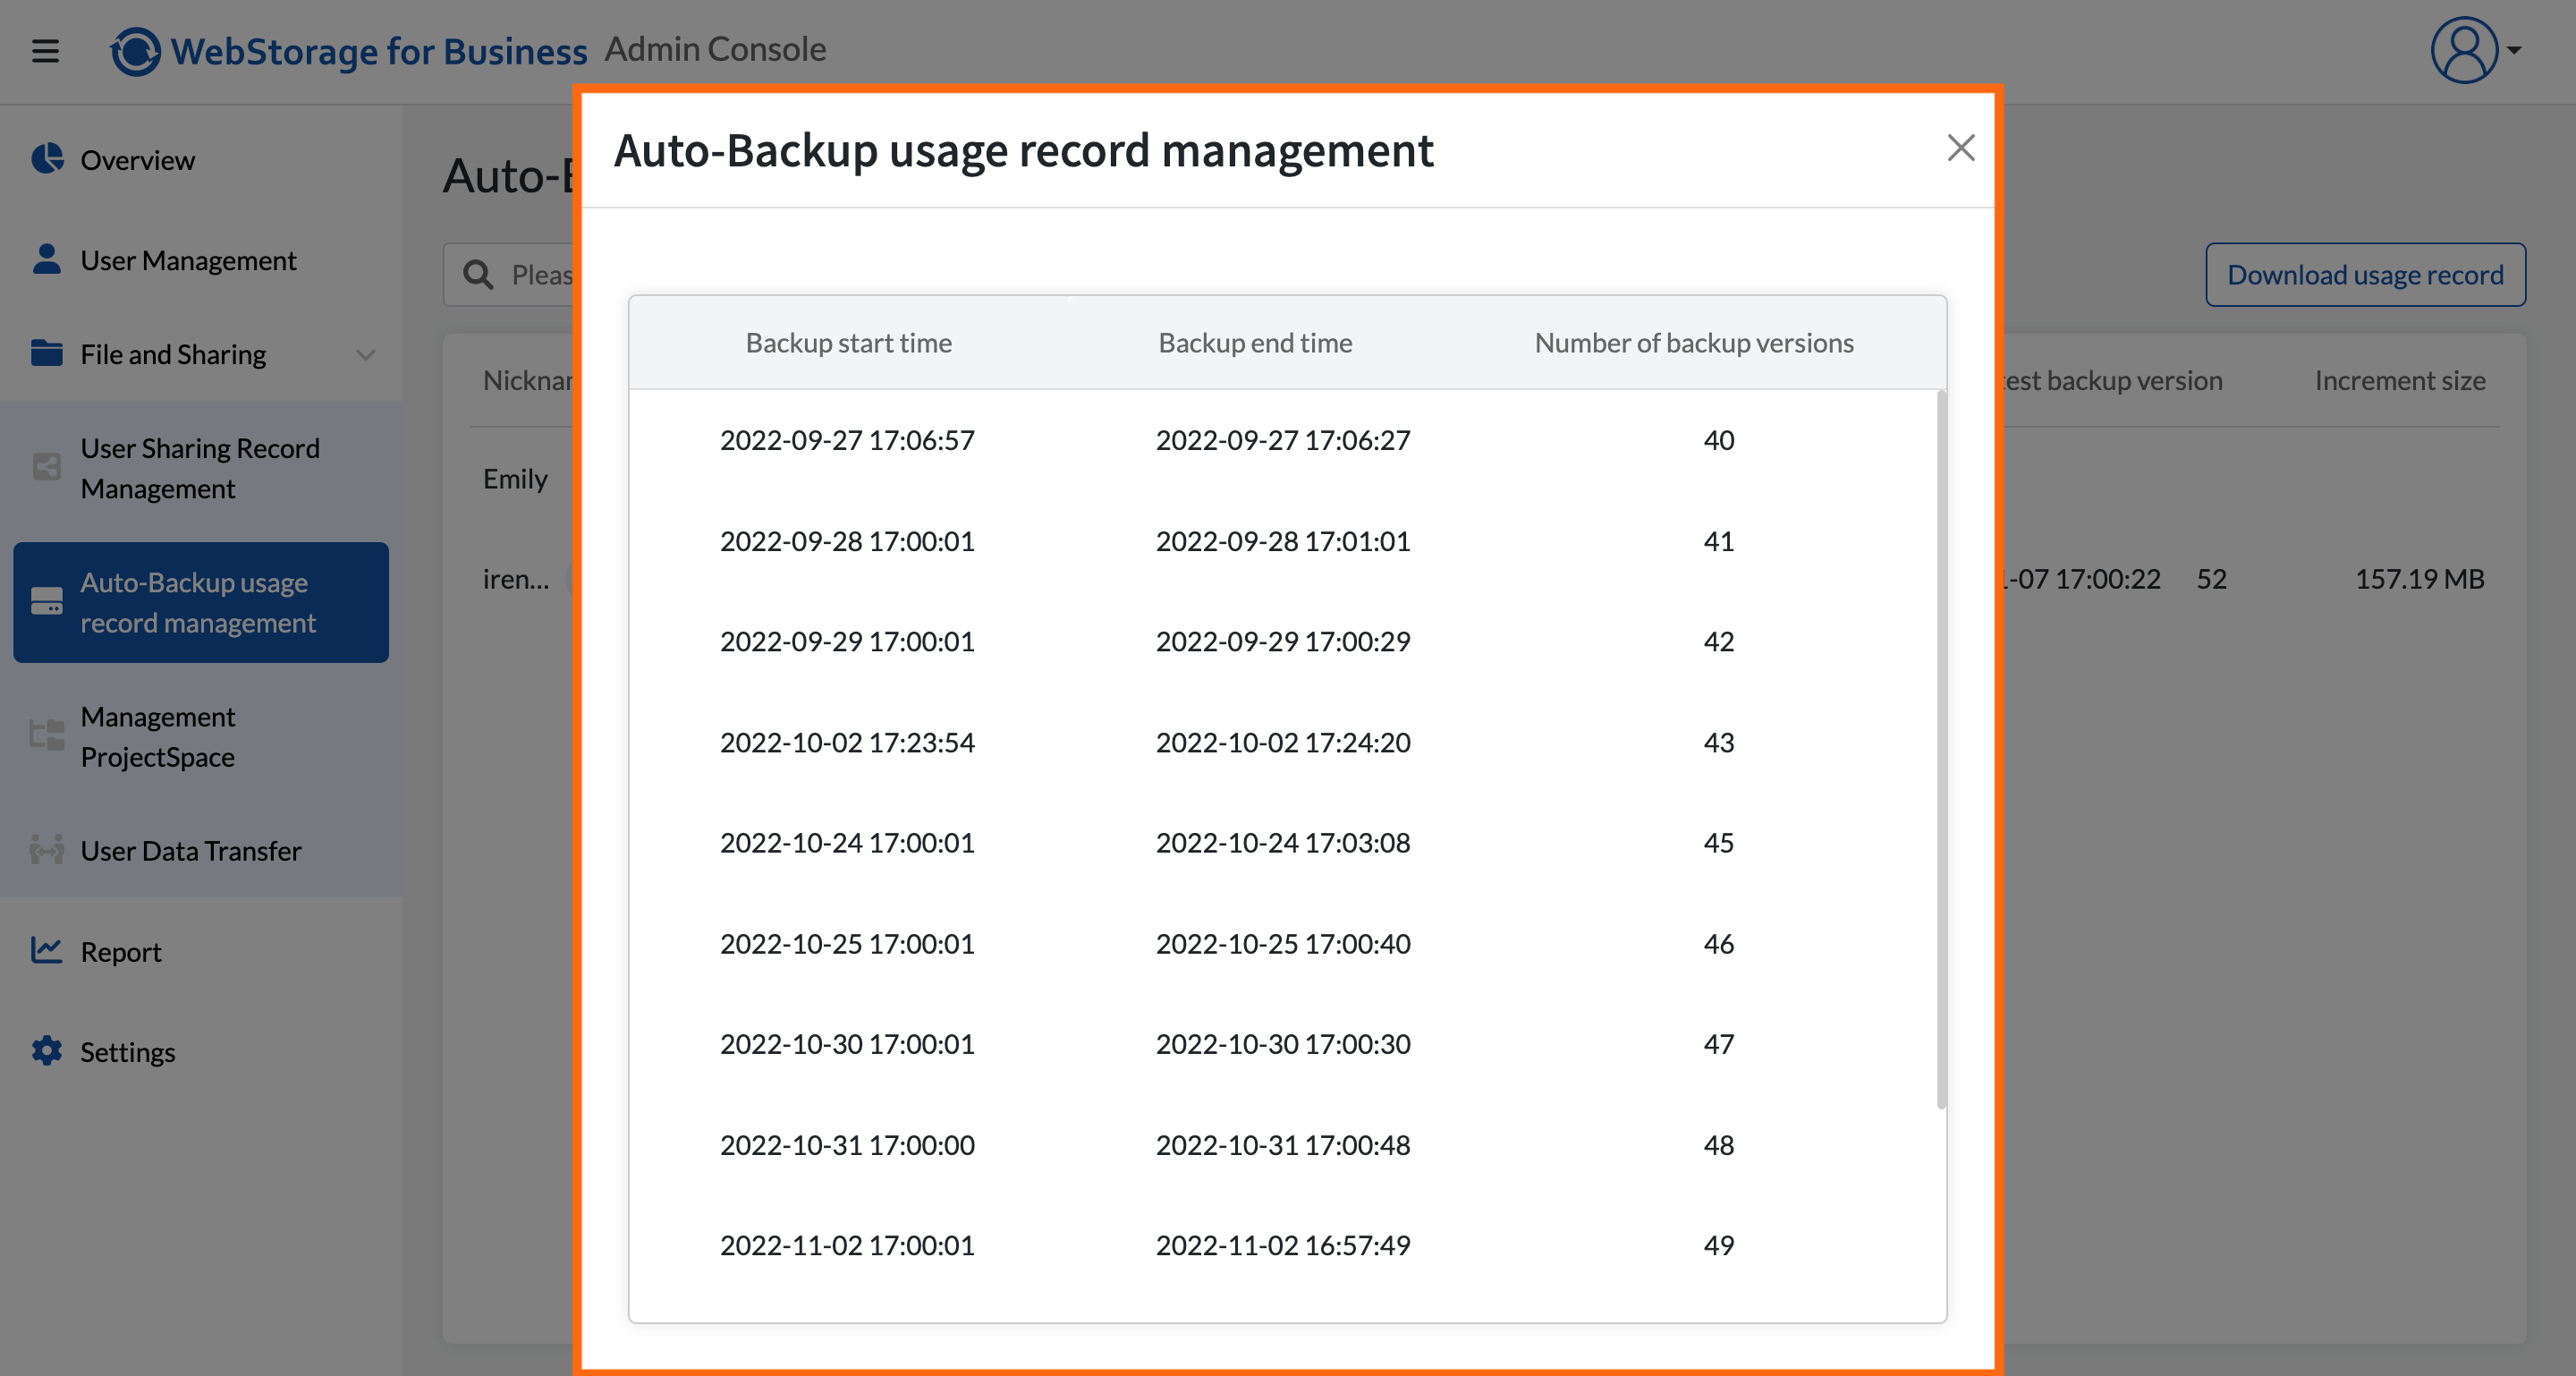Screen dimensions: 2576x1376
Task: Click backup version count 43
Action: [x=1719, y=741]
